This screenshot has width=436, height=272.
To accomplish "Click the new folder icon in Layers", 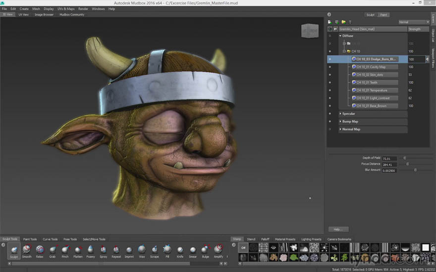I will pos(343,22).
